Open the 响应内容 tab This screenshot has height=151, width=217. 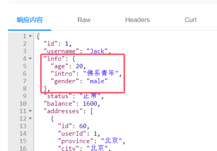coord(30,20)
